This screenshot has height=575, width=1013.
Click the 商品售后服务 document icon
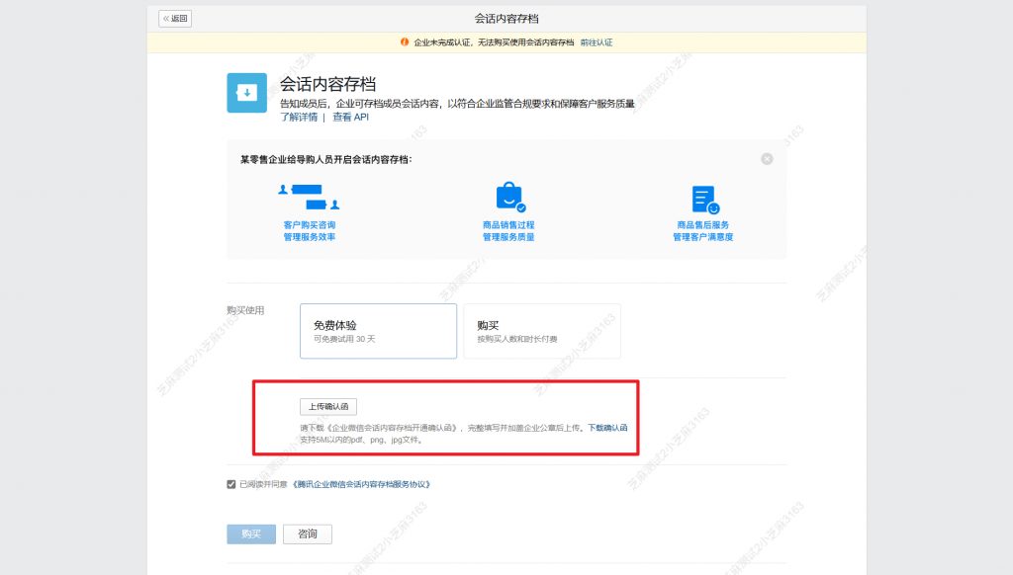704,200
